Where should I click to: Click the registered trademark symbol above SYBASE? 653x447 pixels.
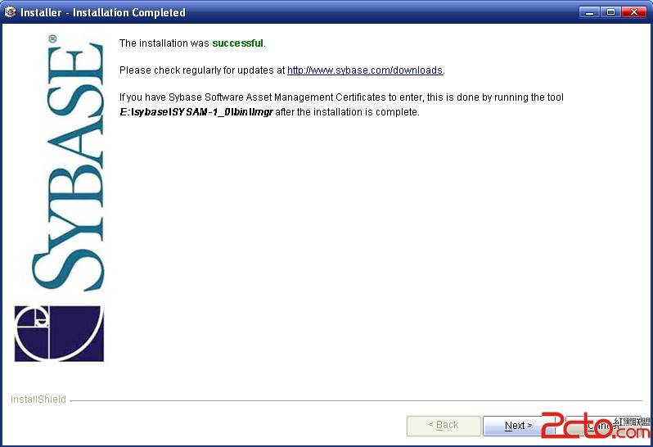(52, 38)
